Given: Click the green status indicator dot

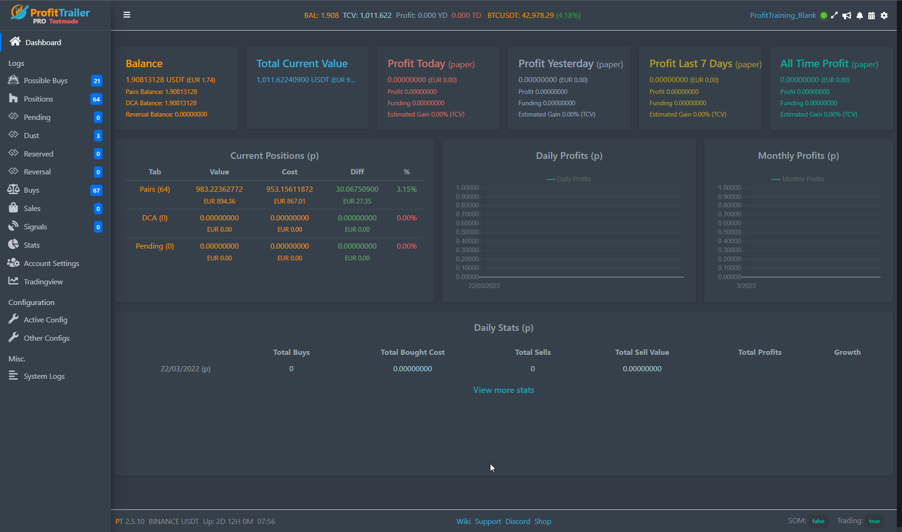Looking at the screenshot, I should [x=824, y=16].
